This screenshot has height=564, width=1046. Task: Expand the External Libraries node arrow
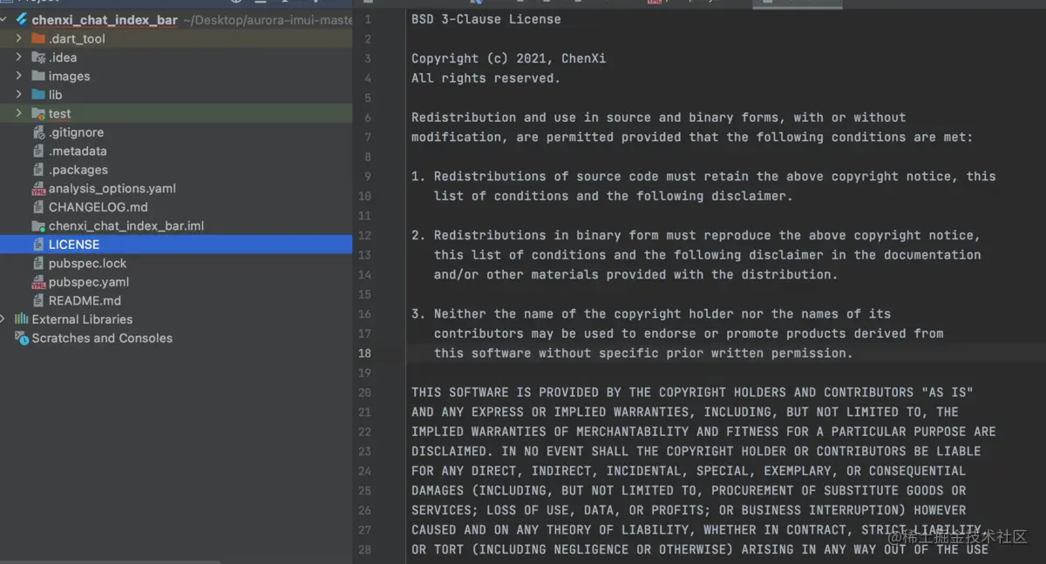[x=4, y=319]
